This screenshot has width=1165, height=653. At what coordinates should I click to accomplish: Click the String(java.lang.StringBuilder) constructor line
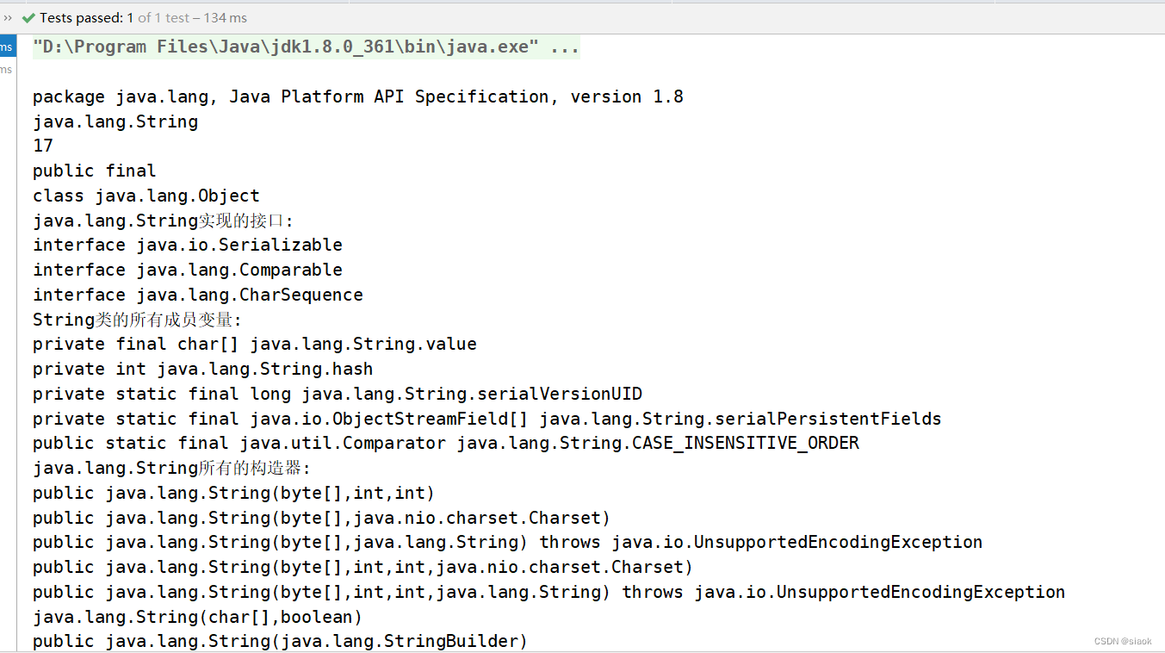[x=281, y=641]
